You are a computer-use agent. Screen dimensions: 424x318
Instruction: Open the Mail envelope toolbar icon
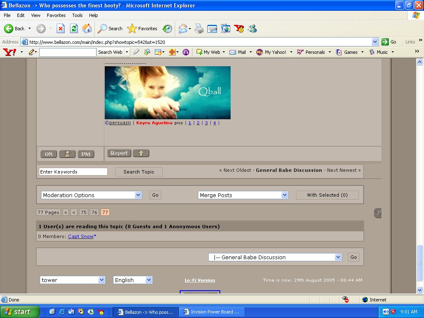tap(183, 29)
